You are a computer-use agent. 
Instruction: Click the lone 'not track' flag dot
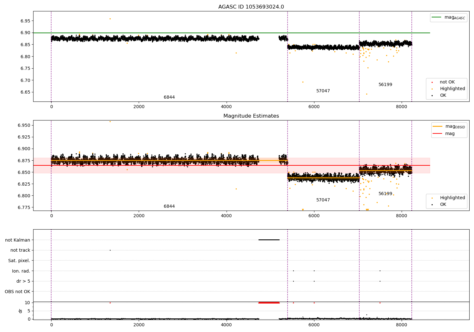110,250
